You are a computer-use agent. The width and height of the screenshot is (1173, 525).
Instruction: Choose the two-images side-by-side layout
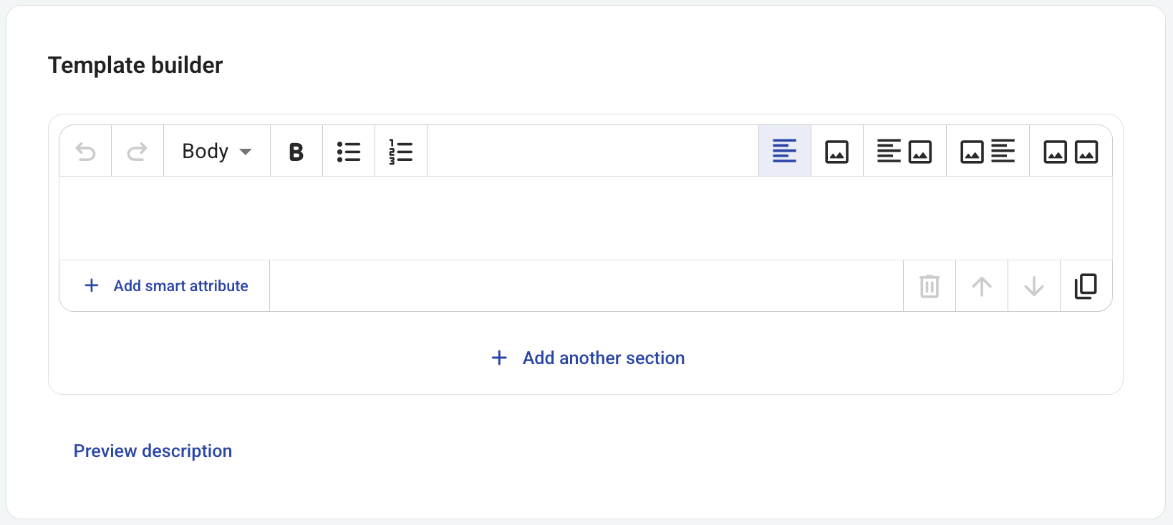[x=1071, y=152]
